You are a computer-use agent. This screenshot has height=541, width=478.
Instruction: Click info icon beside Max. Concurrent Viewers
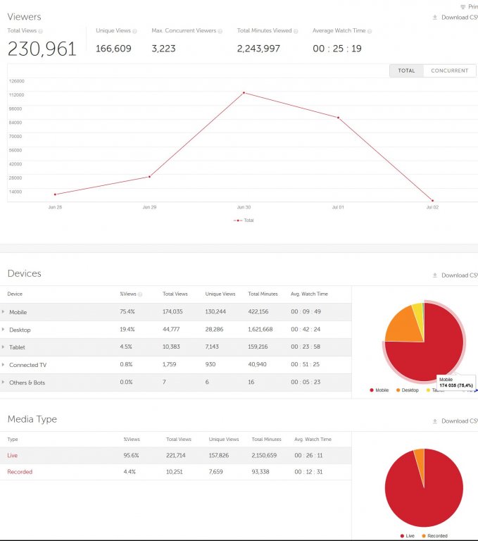coord(220,31)
